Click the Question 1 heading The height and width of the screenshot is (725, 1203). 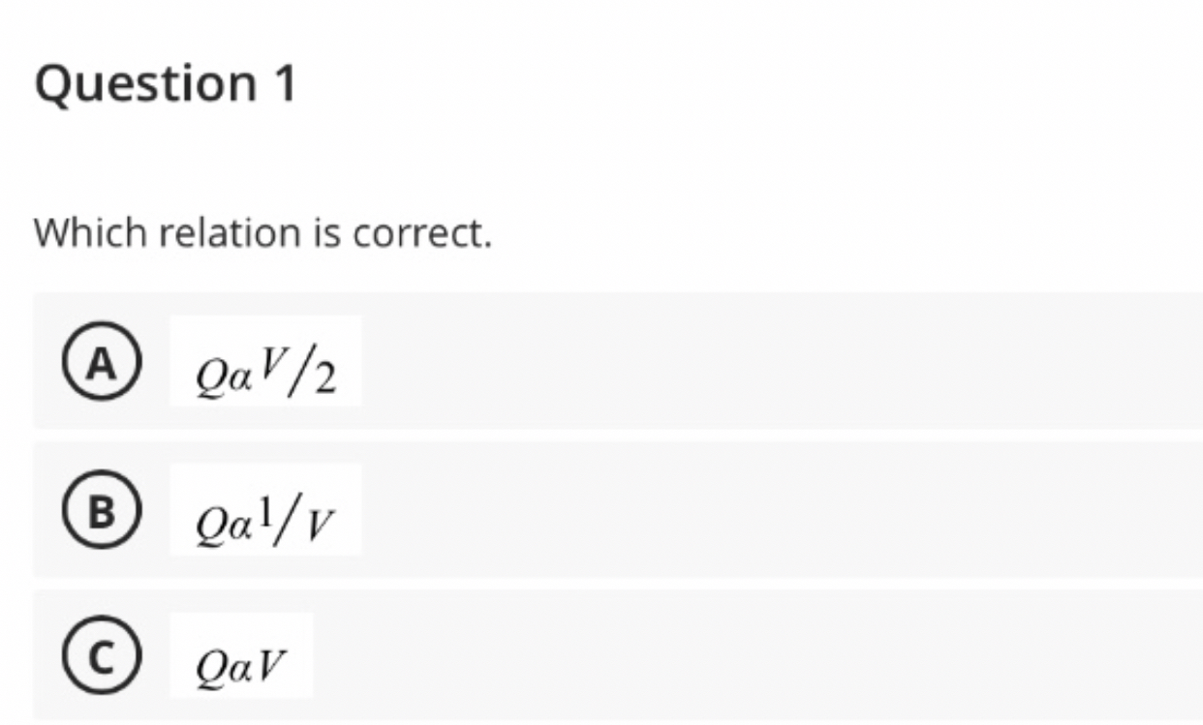tap(165, 84)
